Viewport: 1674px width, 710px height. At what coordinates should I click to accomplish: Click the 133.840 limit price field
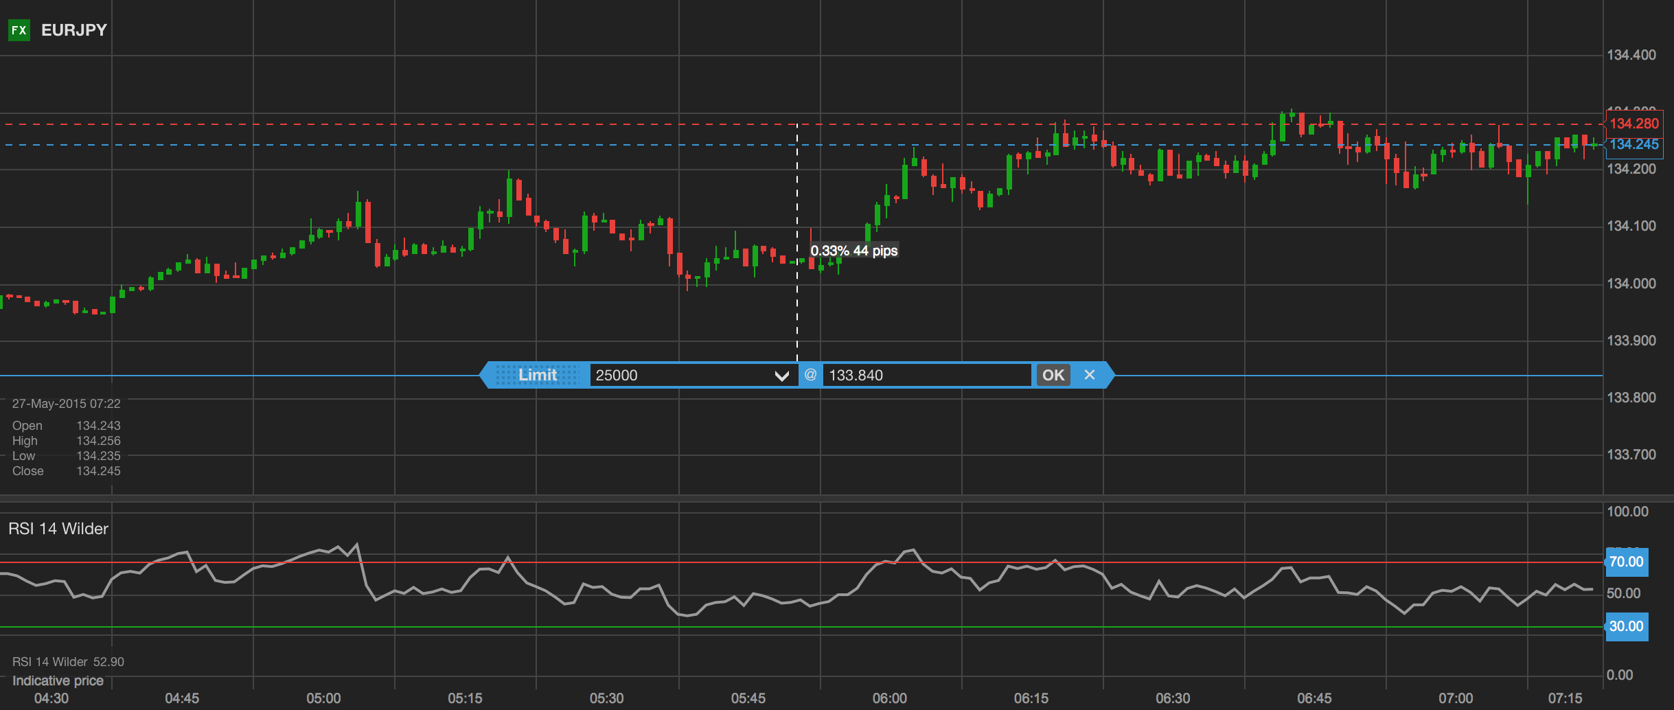[x=926, y=375]
